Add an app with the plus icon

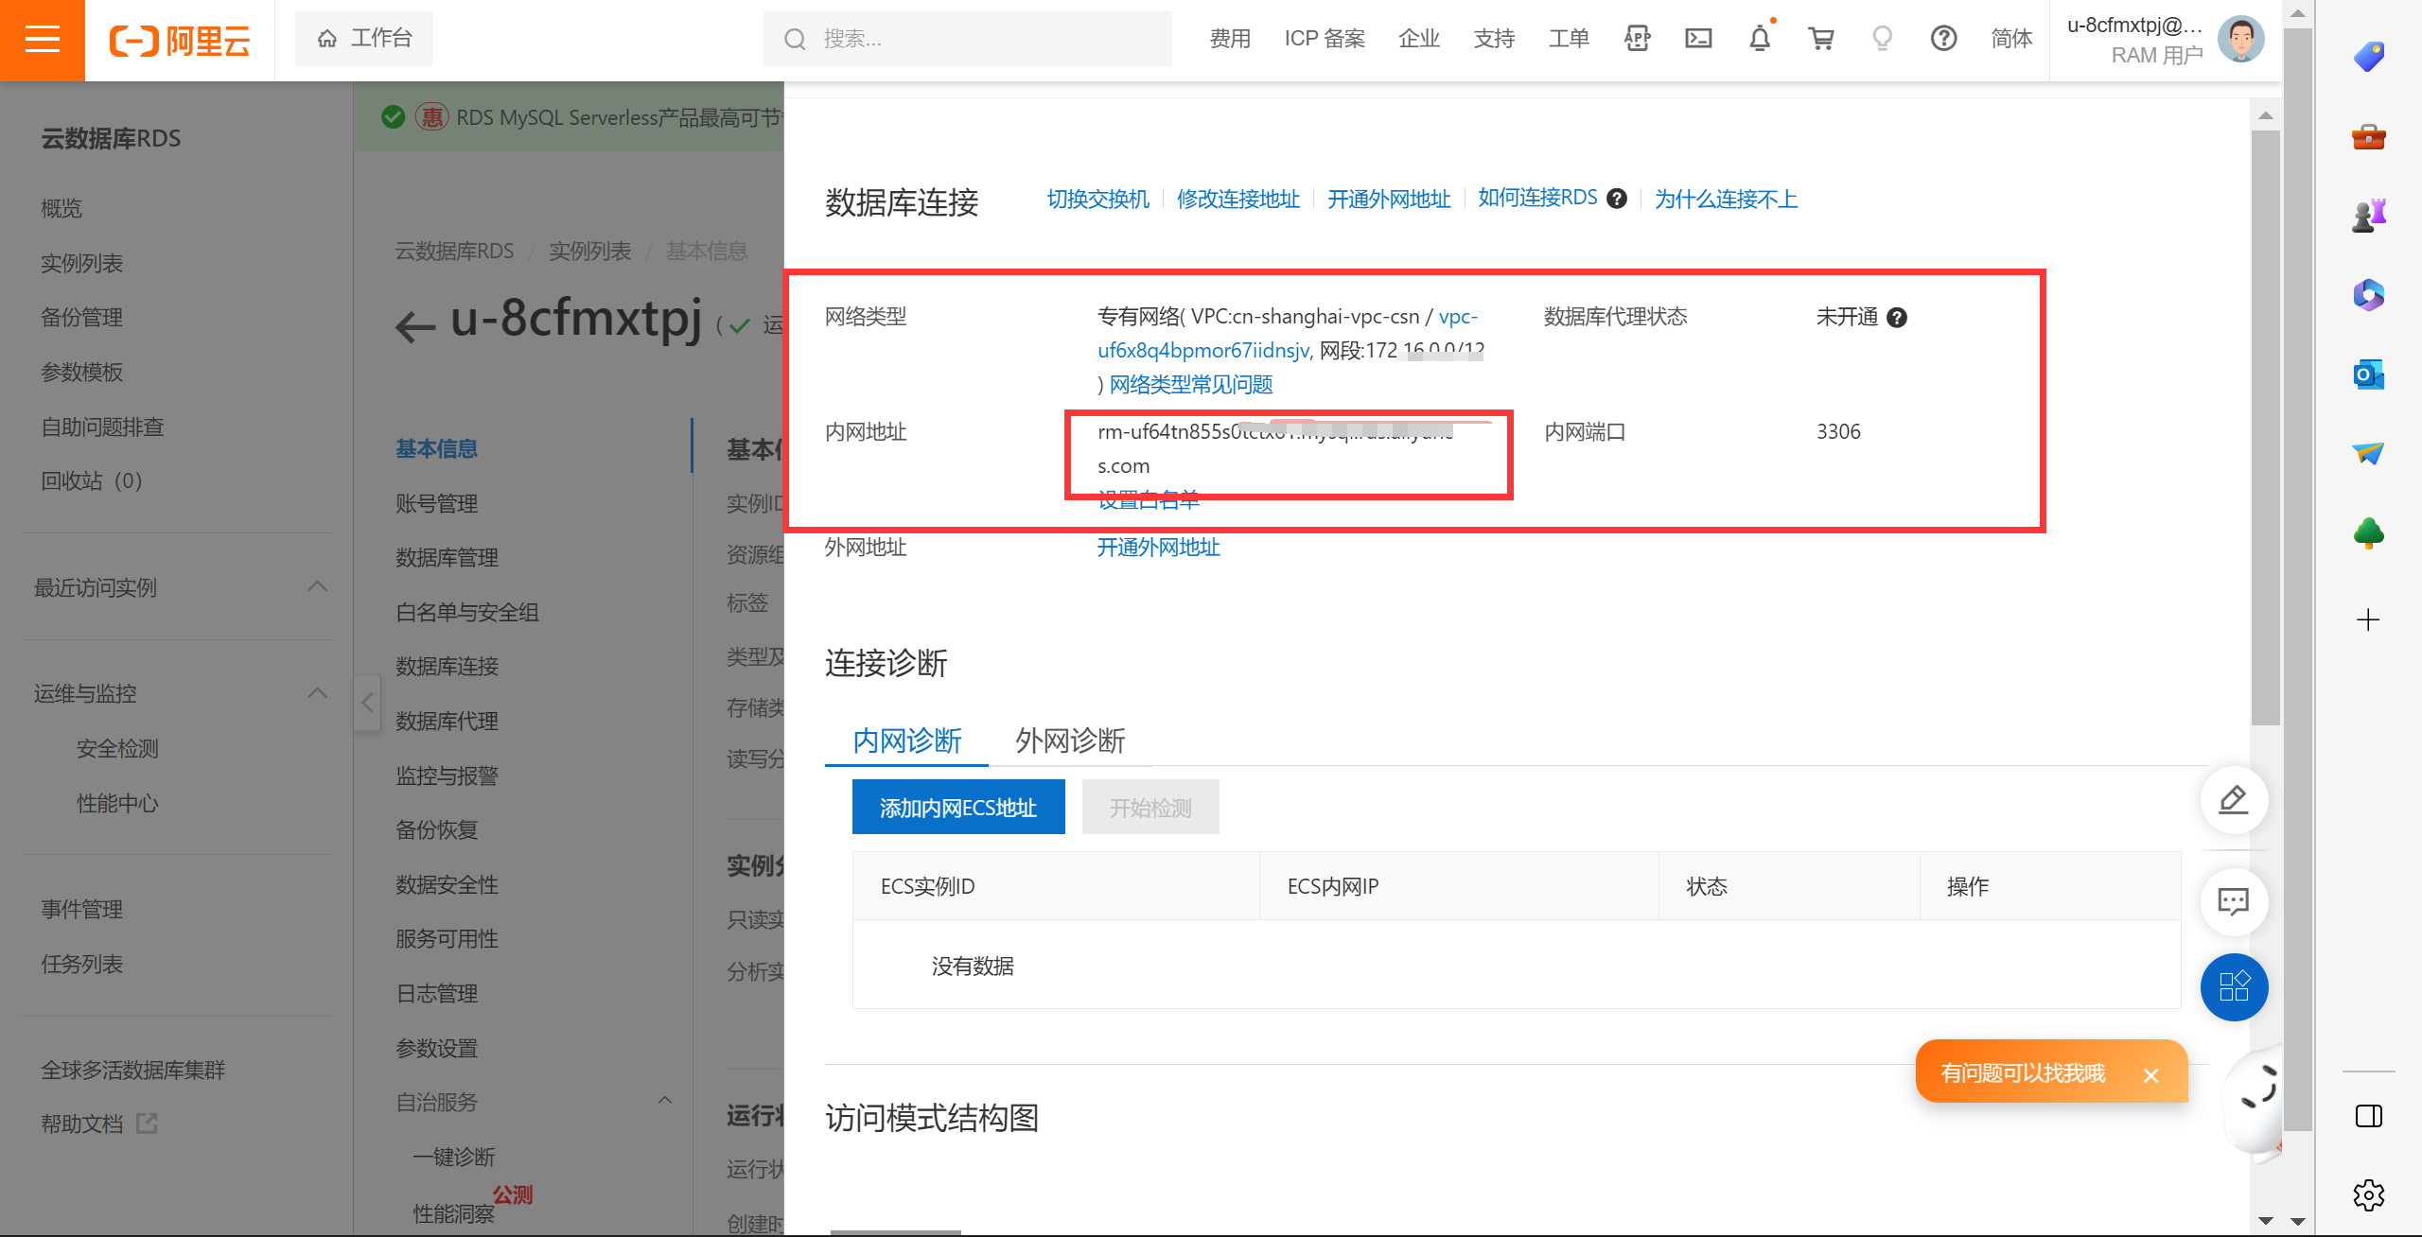click(2368, 620)
